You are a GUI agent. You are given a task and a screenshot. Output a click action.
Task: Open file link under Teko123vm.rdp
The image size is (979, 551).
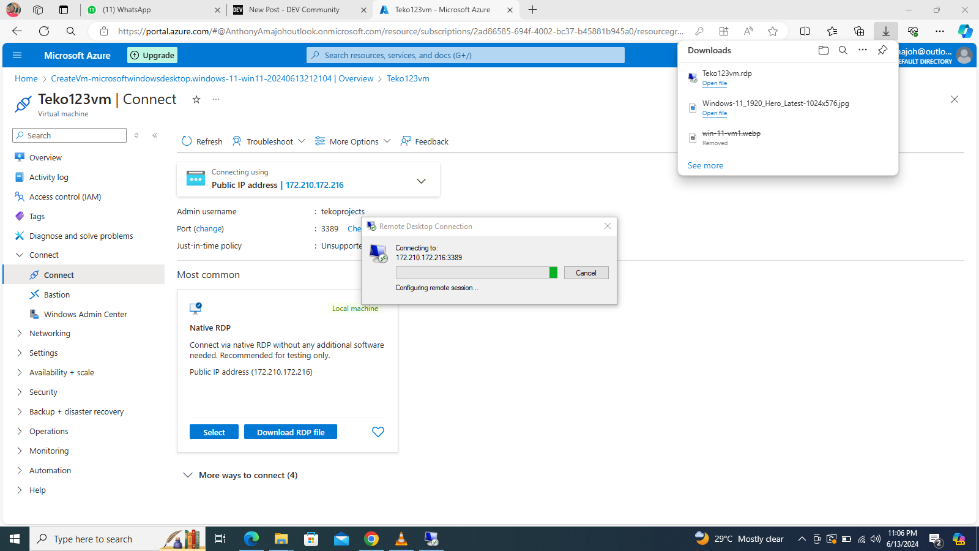pos(715,83)
